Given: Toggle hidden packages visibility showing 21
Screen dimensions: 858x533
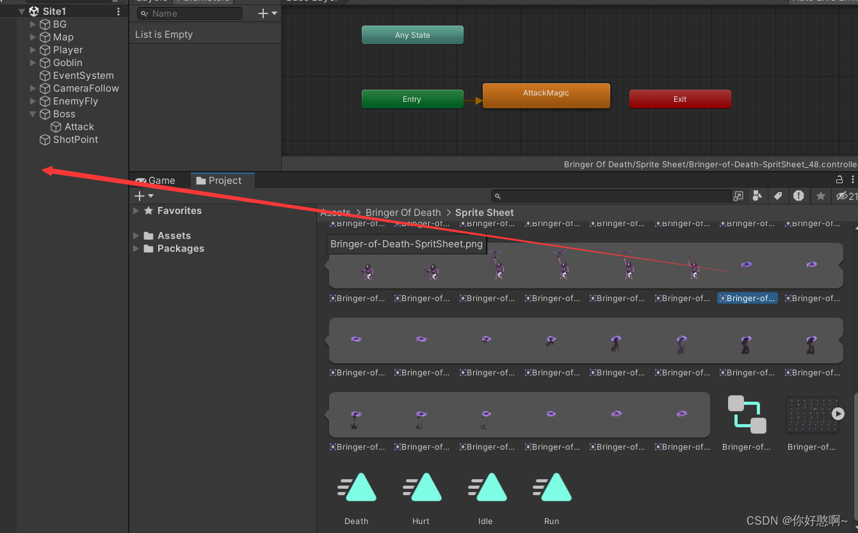Looking at the screenshot, I should tap(846, 196).
